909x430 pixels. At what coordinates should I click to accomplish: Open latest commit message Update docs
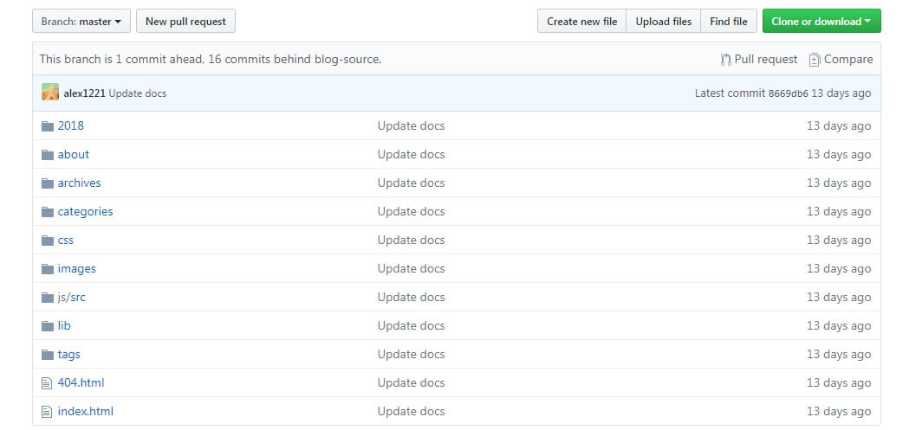[138, 93]
